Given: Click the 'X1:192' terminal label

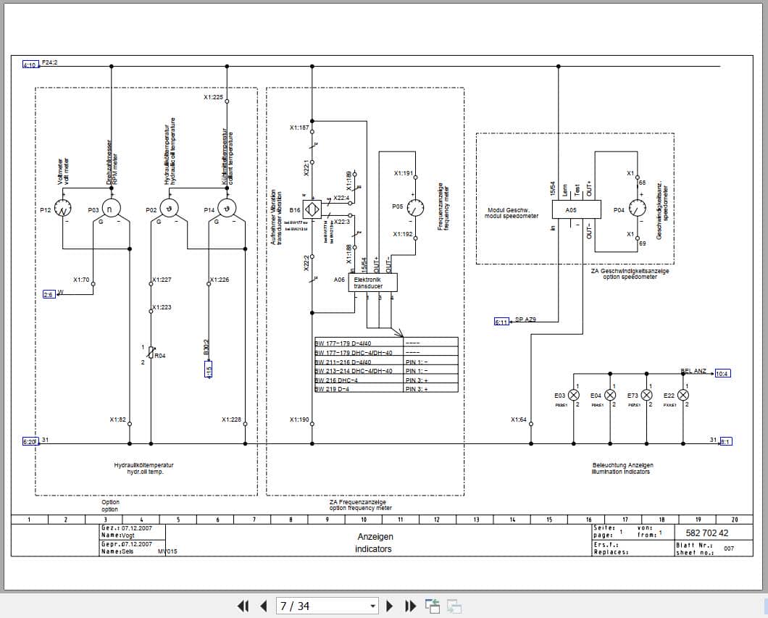Looking at the screenshot, I should click(403, 234).
